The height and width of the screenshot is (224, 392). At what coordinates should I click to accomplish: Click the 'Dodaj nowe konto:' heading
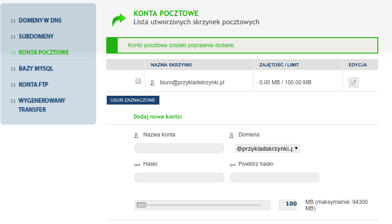pos(158,117)
